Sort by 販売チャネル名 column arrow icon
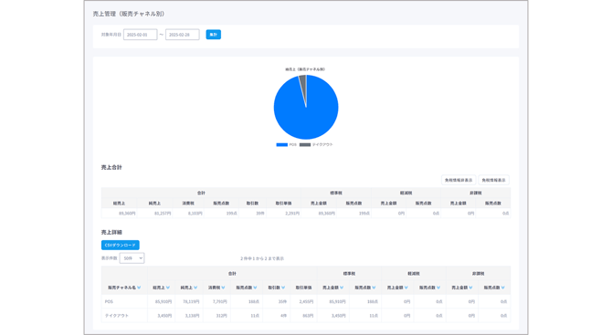Viewport: 612px width, 335px height. pyautogui.click(x=139, y=288)
